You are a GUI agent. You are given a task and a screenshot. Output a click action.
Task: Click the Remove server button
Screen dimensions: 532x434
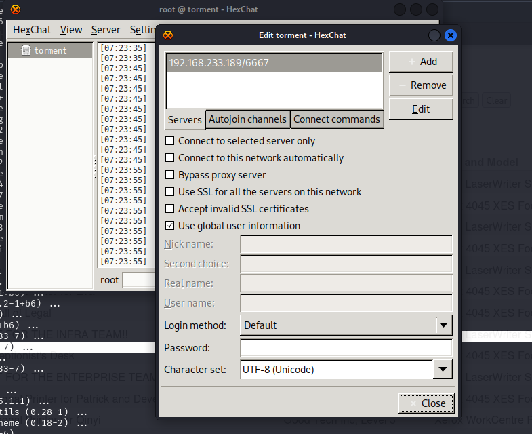pyautogui.click(x=421, y=85)
